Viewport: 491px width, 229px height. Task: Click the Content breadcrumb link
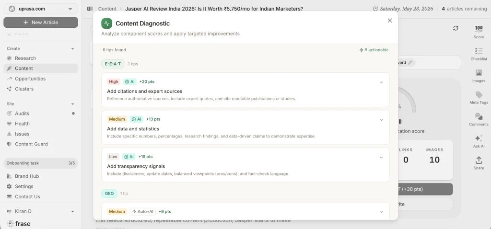[107, 9]
